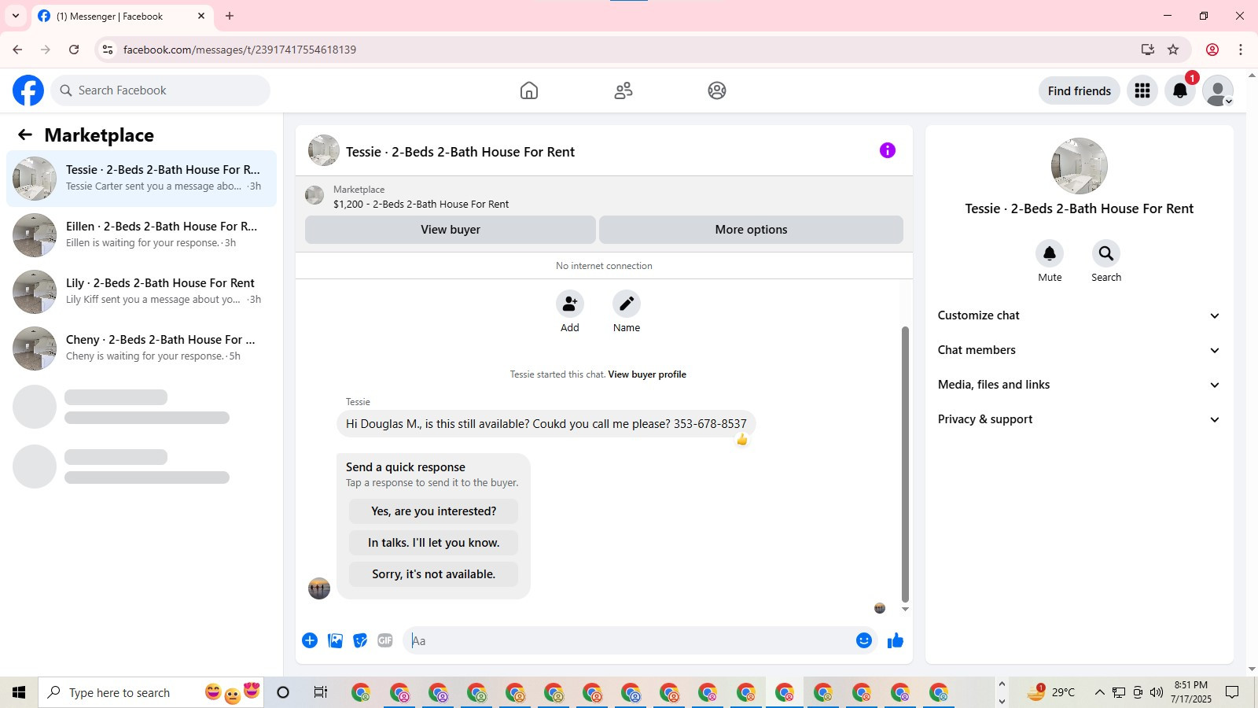Select the Messenger Facebook browser tab

122,17
